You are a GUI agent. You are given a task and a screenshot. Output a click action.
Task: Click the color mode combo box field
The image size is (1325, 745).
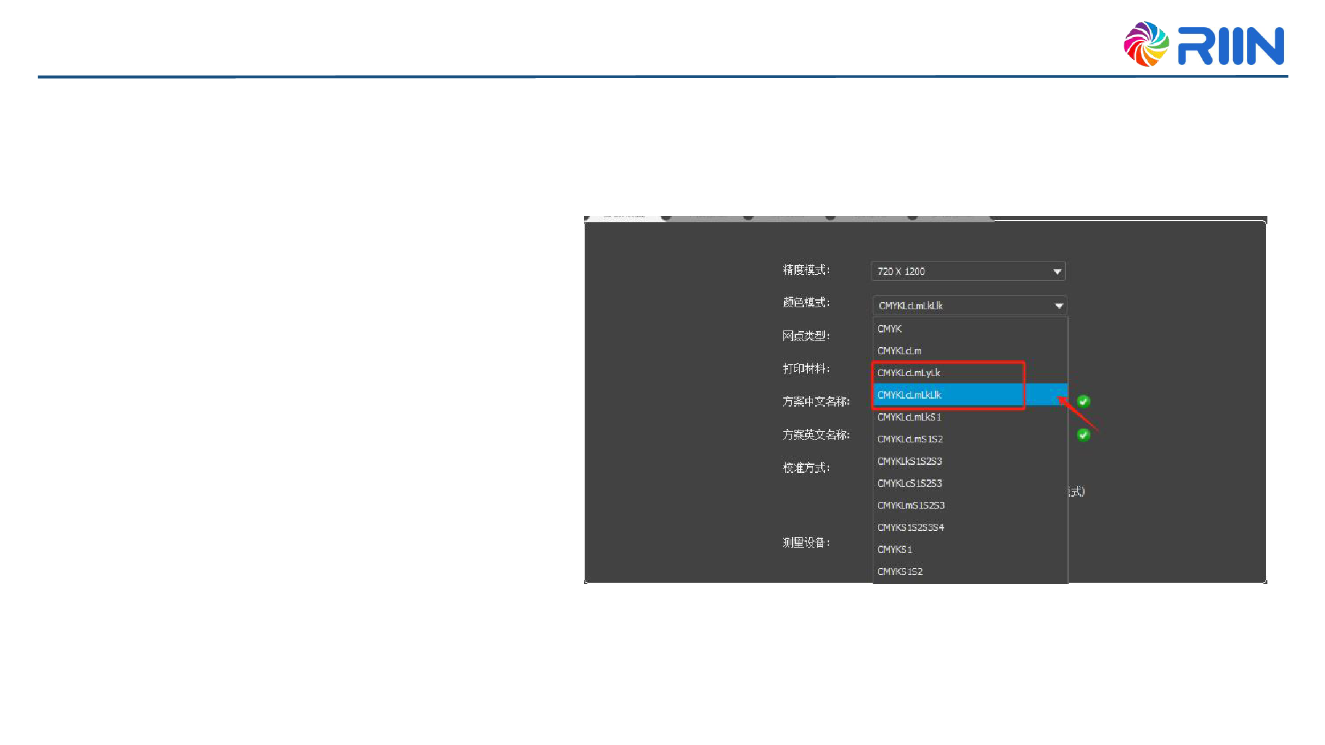960,305
